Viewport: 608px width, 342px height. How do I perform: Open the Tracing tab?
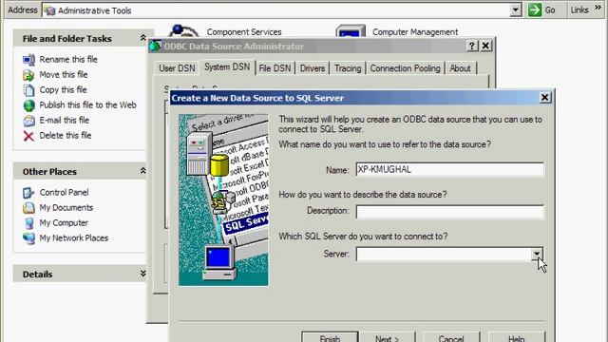(x=348, y=68)
